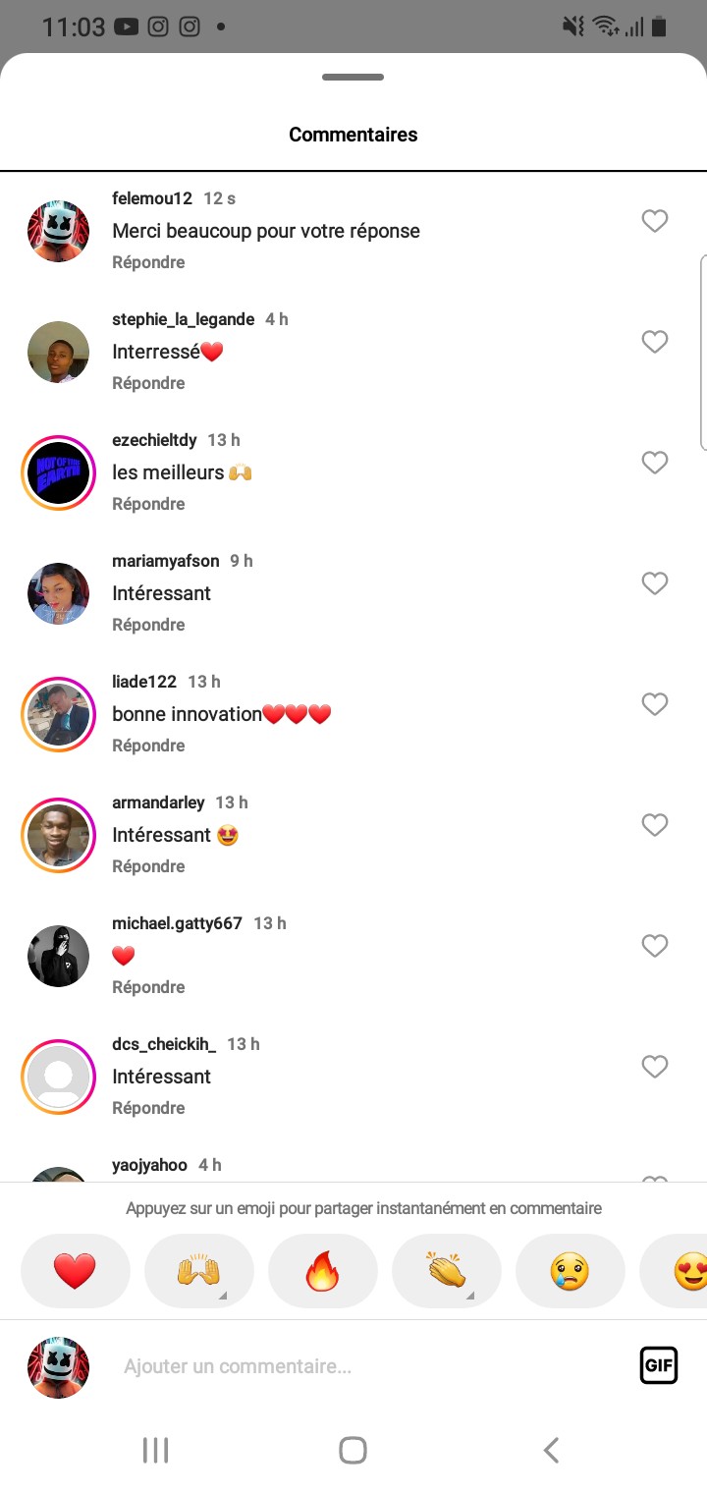Open the GIF picker
This screenshot has height=1493, width=707.
tap(658, 1365)
